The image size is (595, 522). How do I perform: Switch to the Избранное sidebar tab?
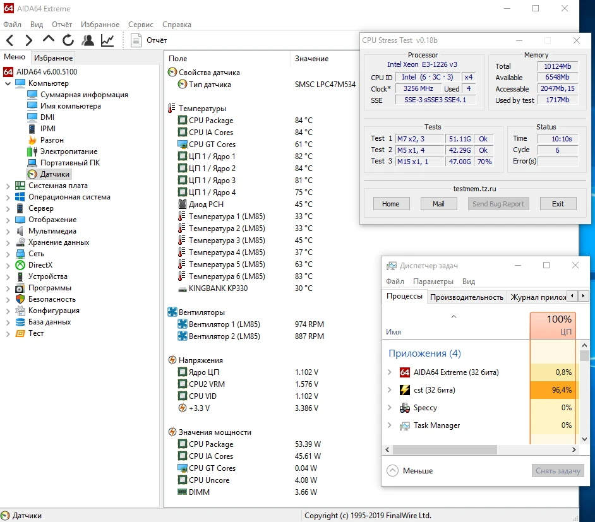53,57
